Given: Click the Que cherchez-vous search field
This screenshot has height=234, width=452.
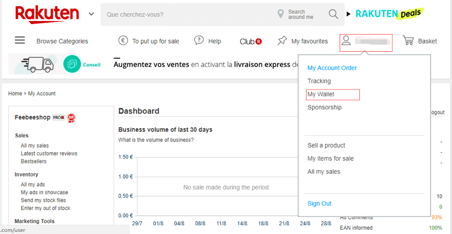Looking at the screenshot, I should point(188,14).
